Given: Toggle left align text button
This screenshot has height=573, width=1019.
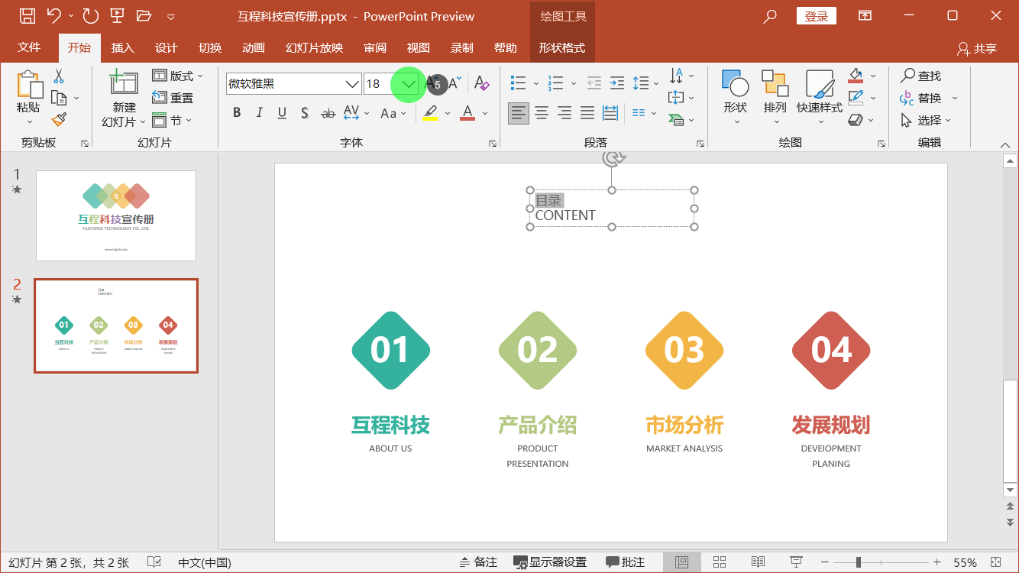Looking at the screenshot, I should point(519,113).
